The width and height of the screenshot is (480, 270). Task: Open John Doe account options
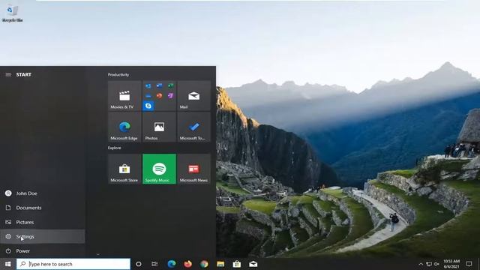43,193
